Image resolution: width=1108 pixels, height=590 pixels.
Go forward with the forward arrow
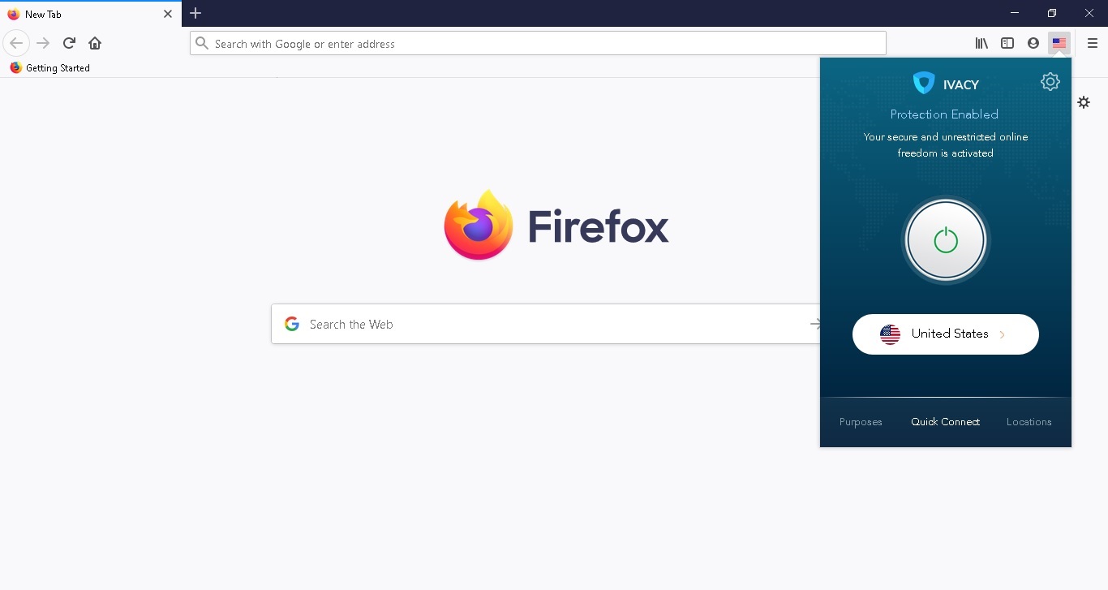pos(44,43)
